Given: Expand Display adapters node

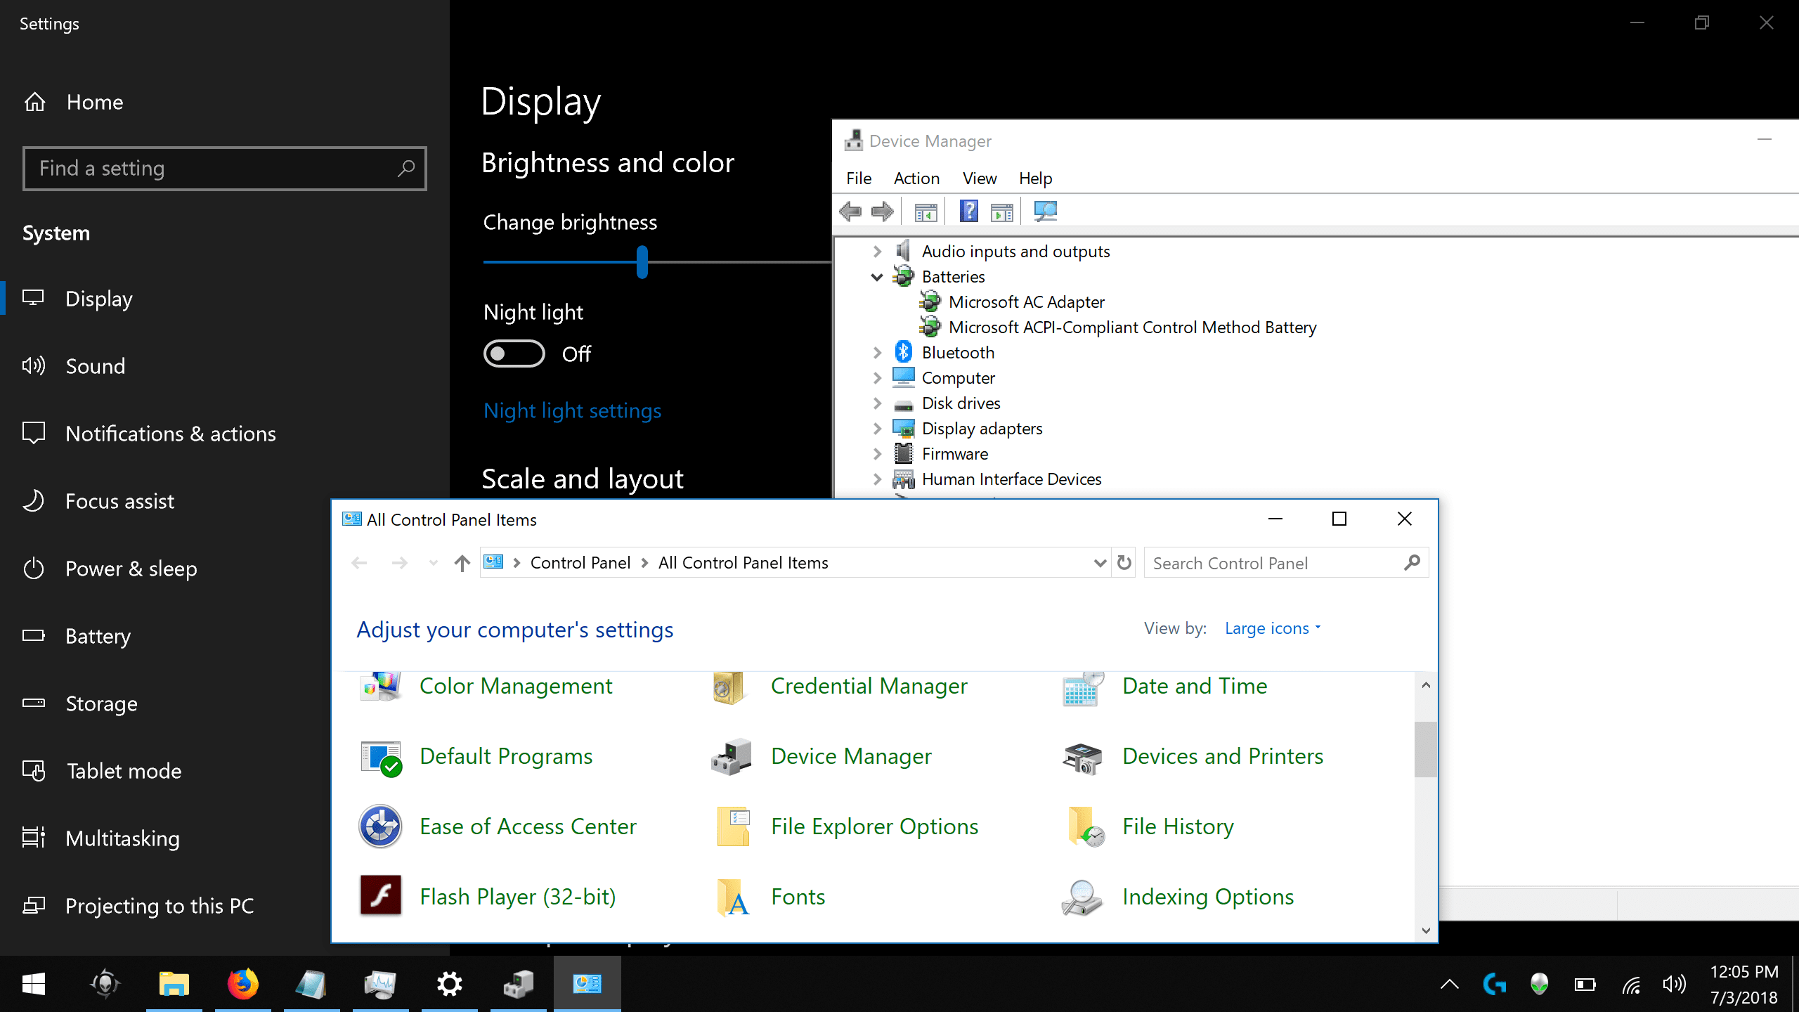Looking at the screenshot, I should pos(877,429).
